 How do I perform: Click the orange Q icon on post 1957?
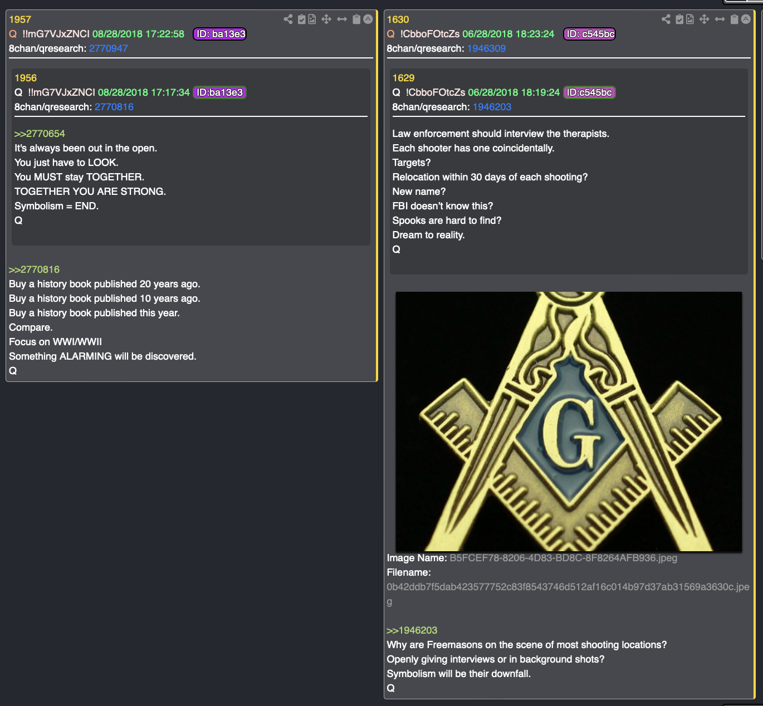point(13,34)
